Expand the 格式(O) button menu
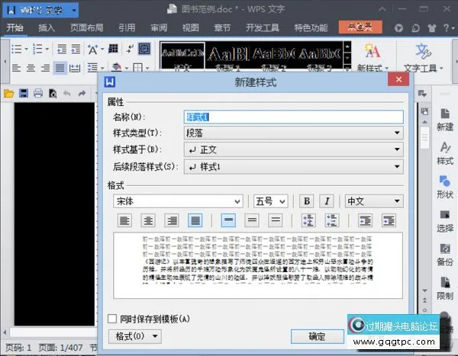458x356 pixels. pos(134,336)
